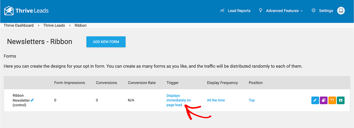Go to Thrive Dashboard breadcrumb
The height and width of the screenshot is (128, 354).
(x=19, y=26)
